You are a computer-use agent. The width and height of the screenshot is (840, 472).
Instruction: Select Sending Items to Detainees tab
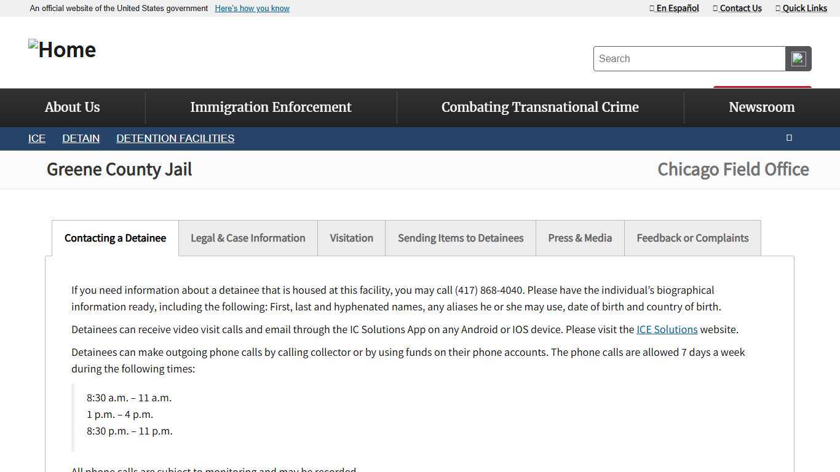click(461, 238)
